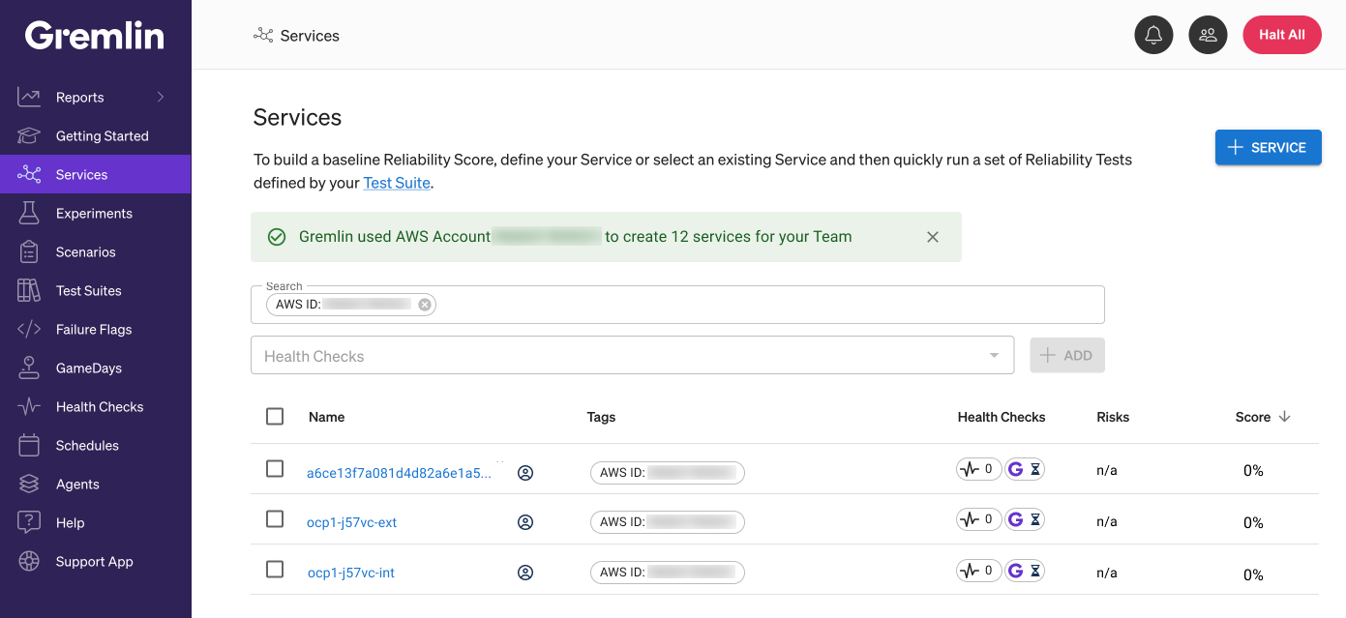1346x618 pixels.
Task: Select checkbox for a6ce13f7a081d4d82a6e1a5 row
Action: (275, 469)
